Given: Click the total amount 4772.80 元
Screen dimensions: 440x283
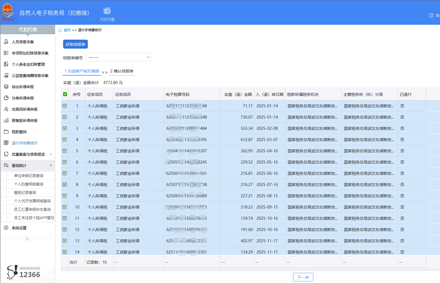Looking at the screenshot, I should coord(113,83).
